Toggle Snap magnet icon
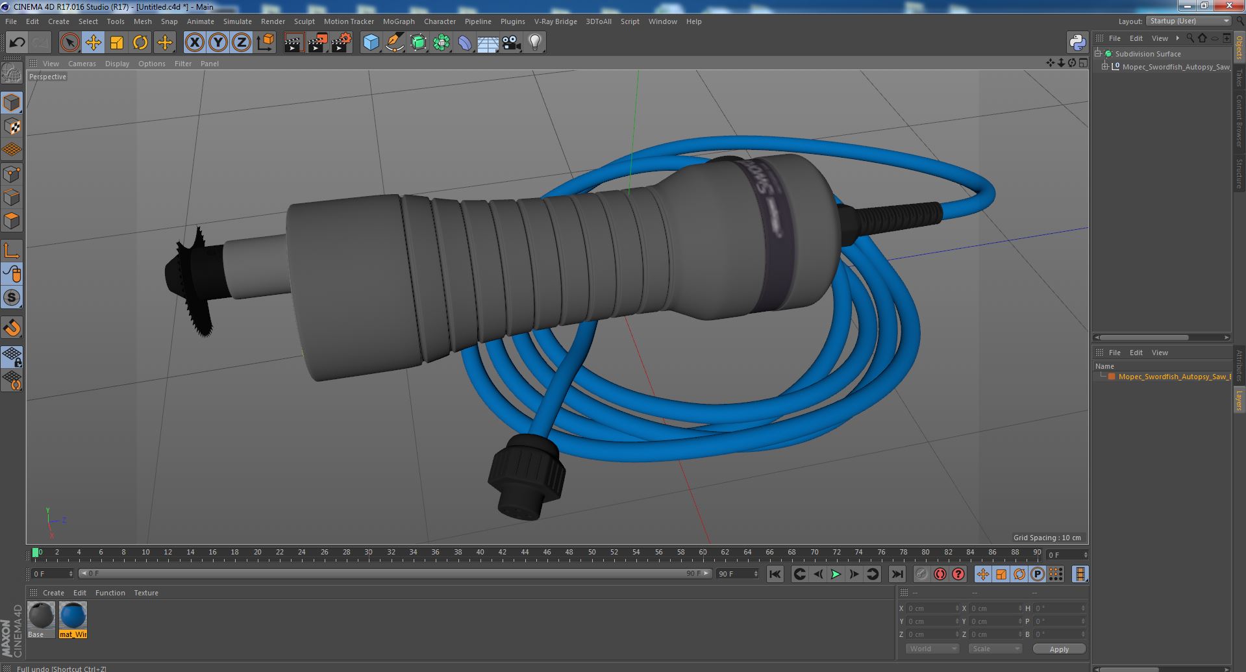 click(12, 328)
